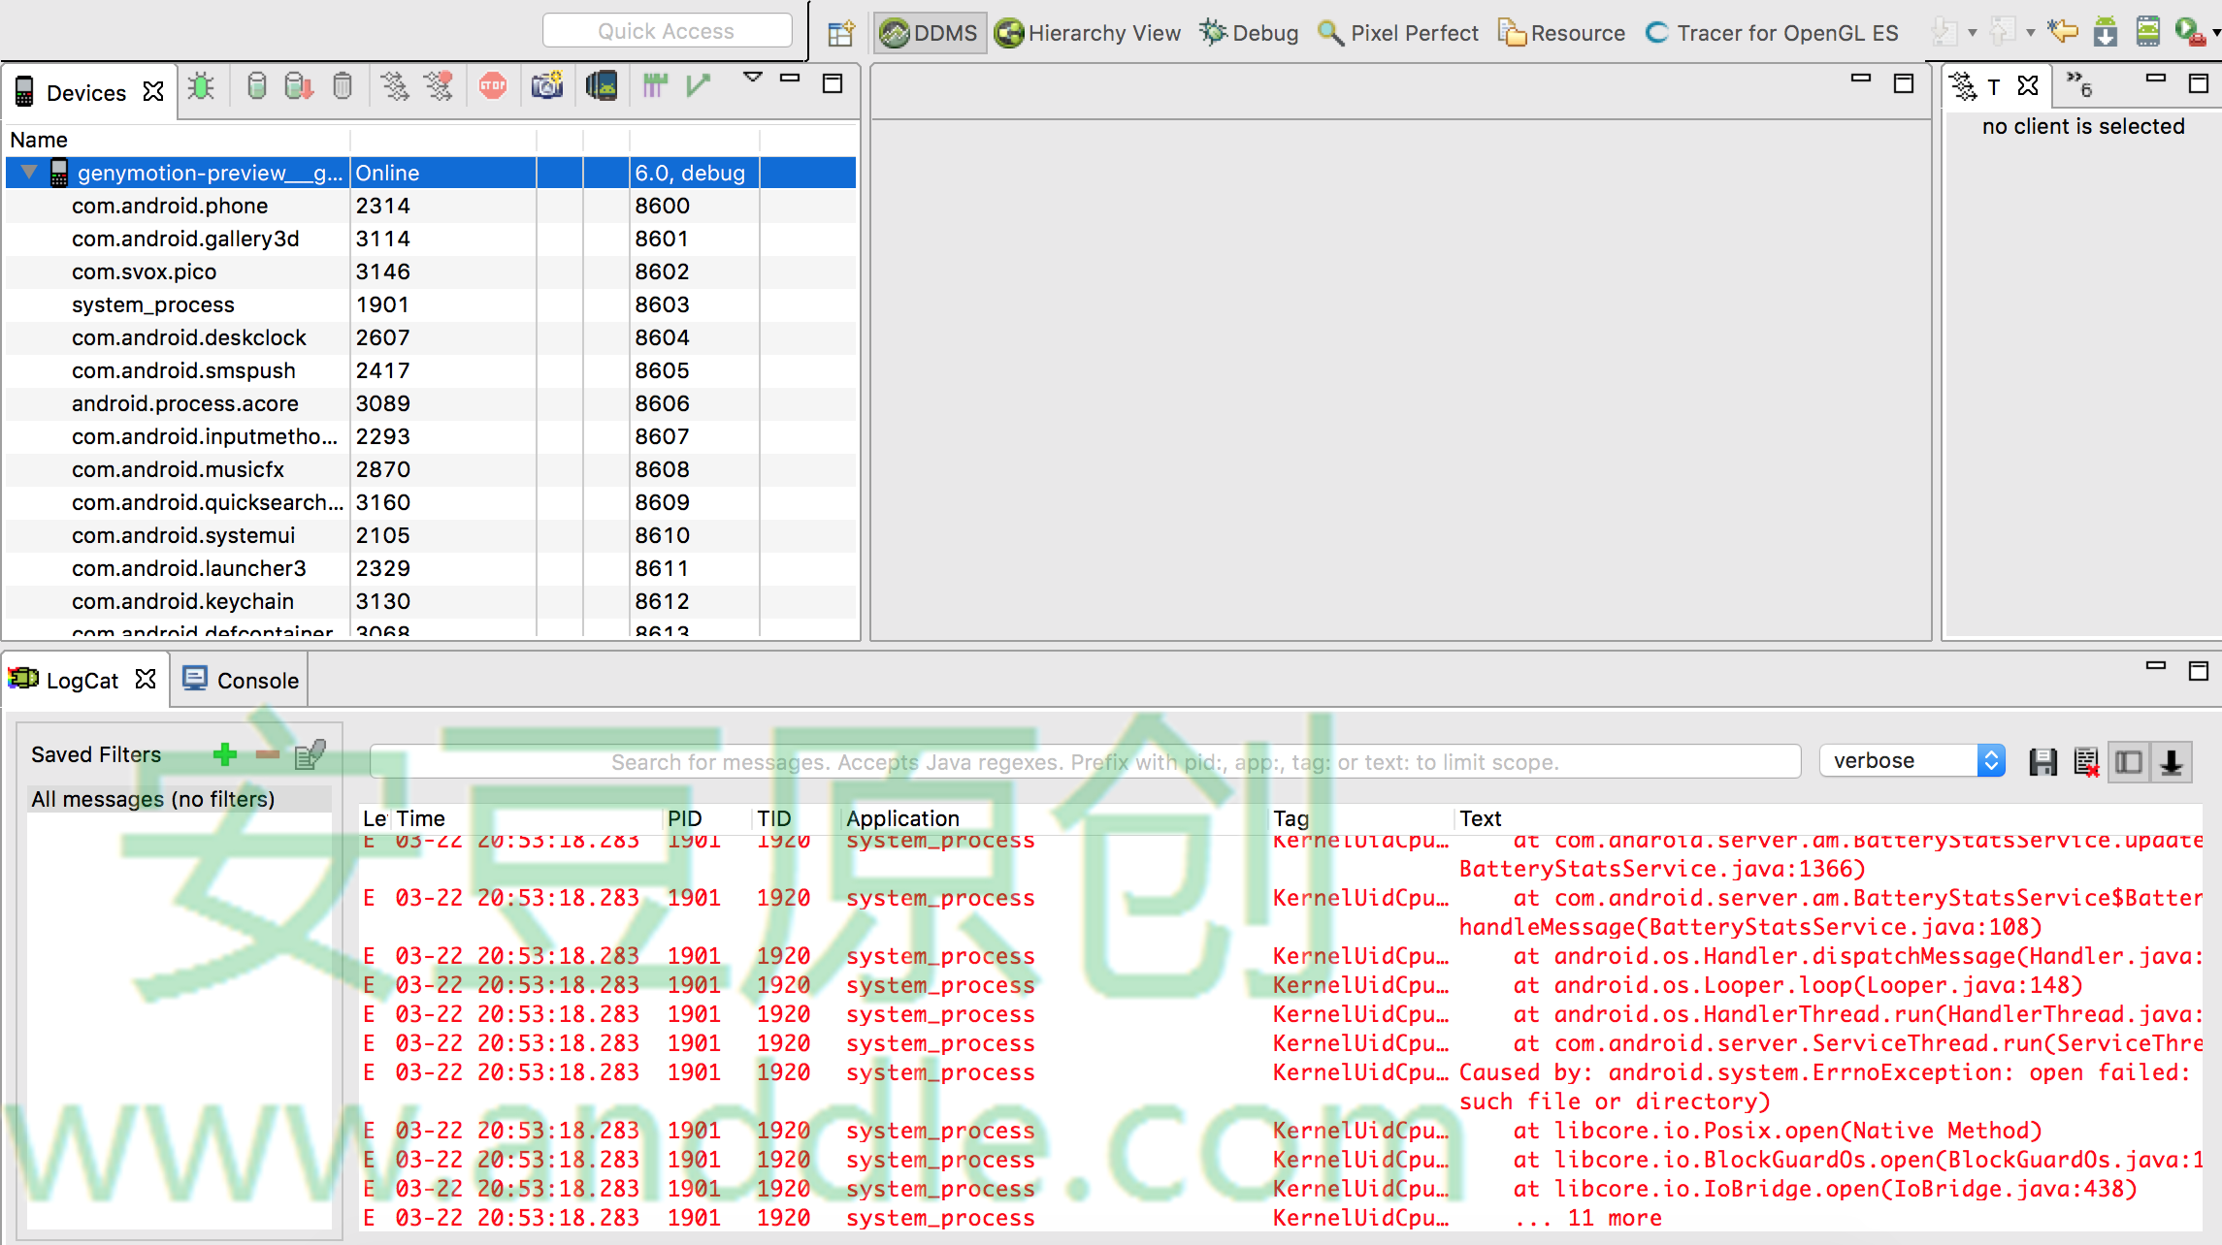The height and width of the screenshot is (1245, 2222).
Task: Click the red Stop Process icon
Action: 493,87
